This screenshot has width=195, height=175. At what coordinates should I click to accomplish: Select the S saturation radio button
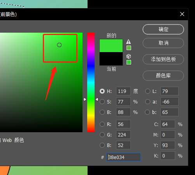(x=102, y=102)
